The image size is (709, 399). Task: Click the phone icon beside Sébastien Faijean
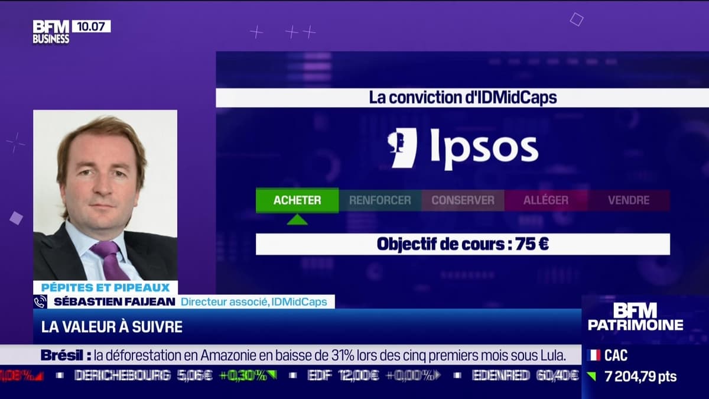[x=40, y=301]
